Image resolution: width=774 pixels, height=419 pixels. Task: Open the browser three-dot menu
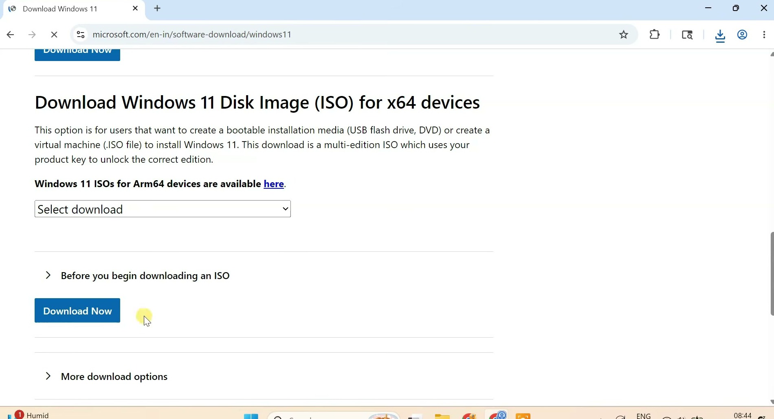(x=764, y=35)
